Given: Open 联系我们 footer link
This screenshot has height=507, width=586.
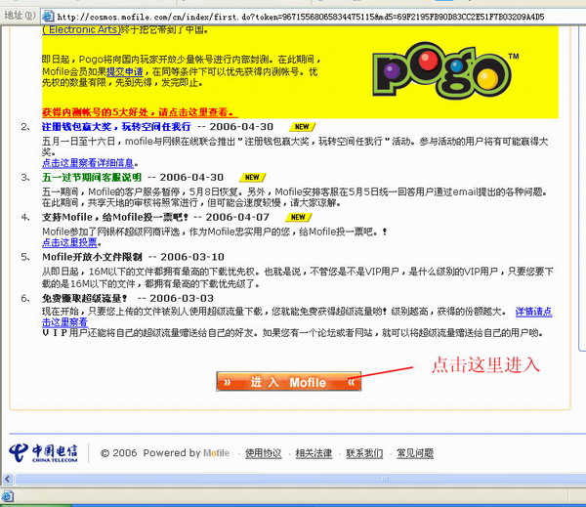Looking at the screenshot, I should 364,453.
